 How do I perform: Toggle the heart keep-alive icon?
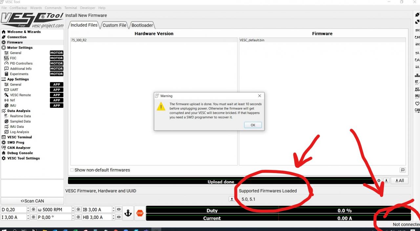pos(417,104)
